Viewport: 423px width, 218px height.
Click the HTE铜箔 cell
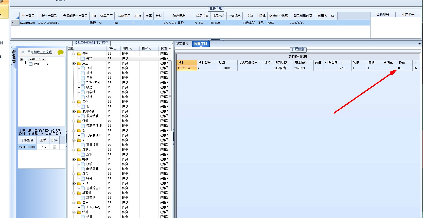283,68
